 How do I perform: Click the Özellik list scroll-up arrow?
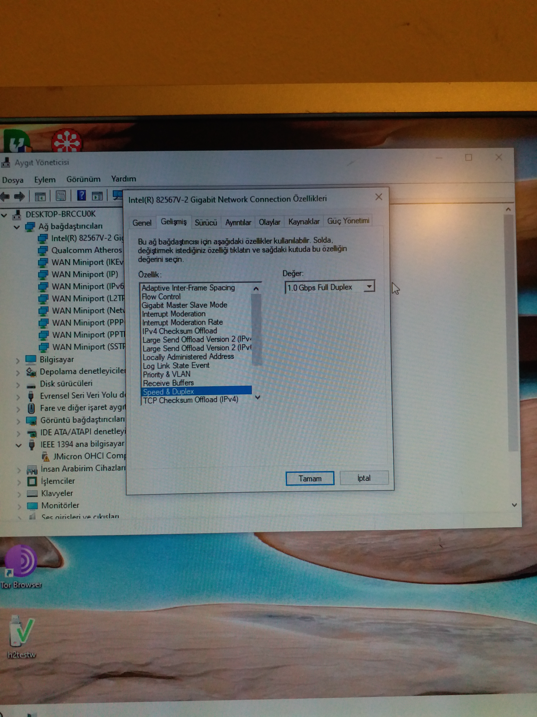point(256,289)
